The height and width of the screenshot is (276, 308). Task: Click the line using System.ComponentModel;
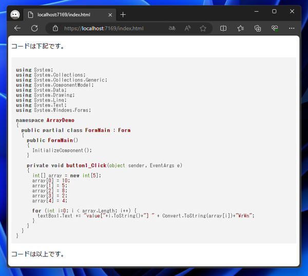pos(55,85)
